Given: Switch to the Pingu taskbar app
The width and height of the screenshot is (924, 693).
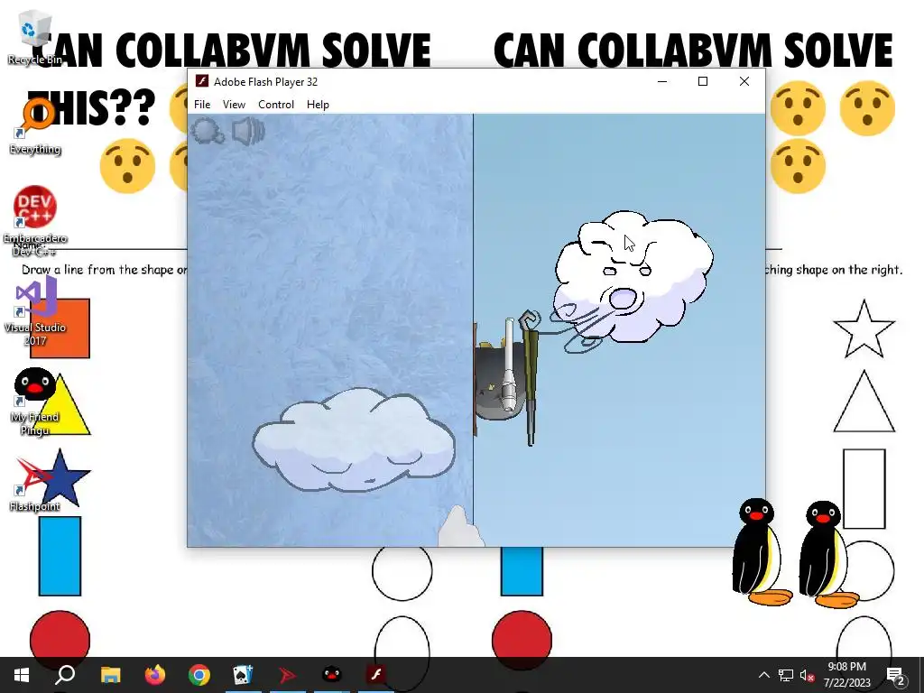Looking at the screenshot, I should [x=332, y=675].
